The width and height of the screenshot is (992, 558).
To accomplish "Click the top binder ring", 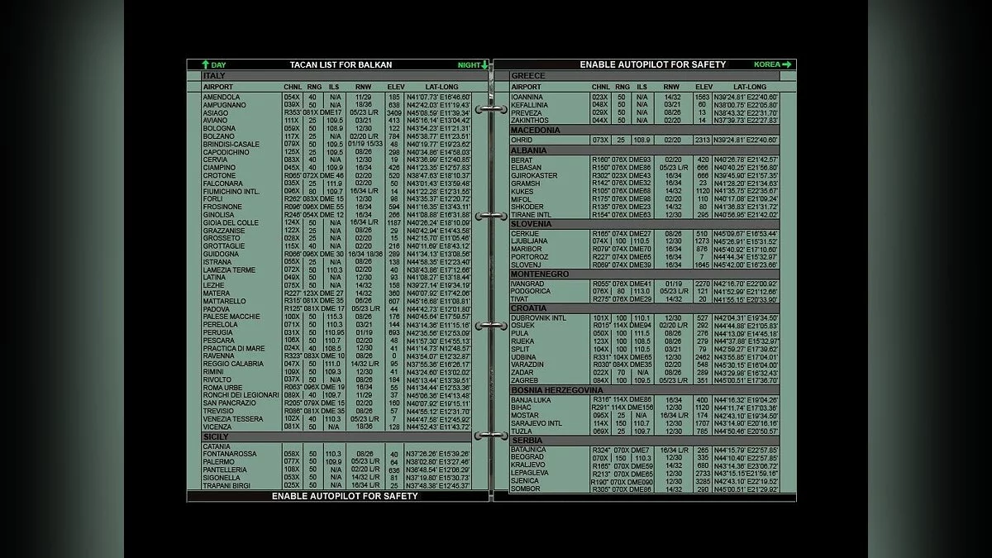I will tap(491, 108).
